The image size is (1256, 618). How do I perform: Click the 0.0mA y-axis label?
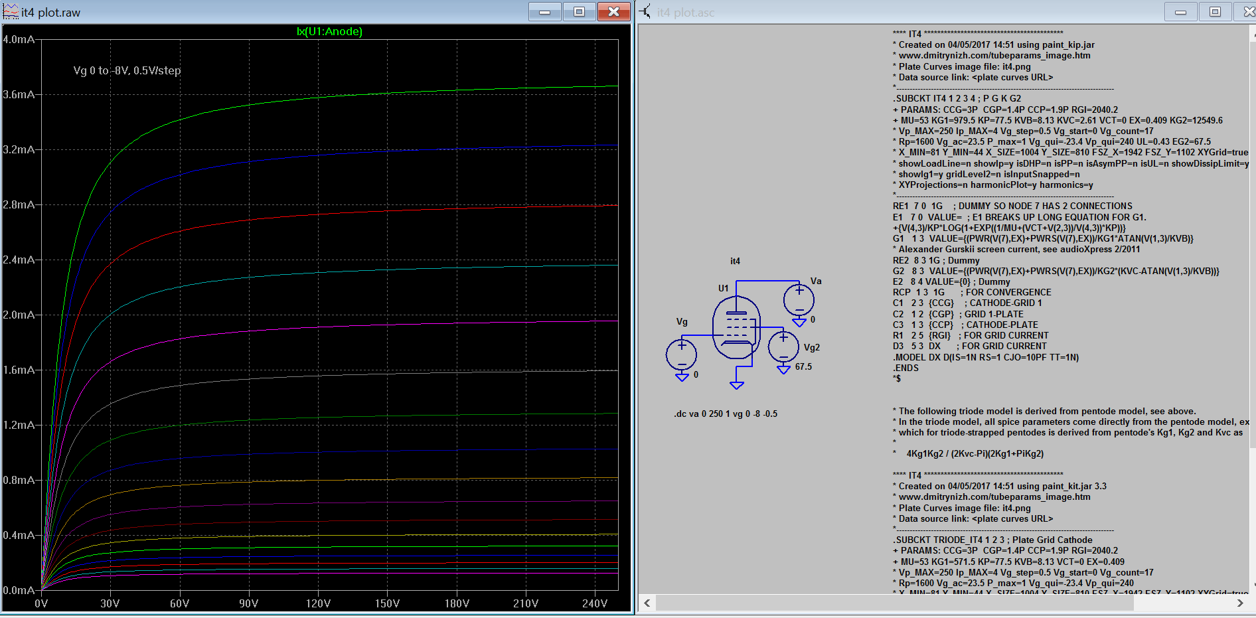(x=19, y=590)
